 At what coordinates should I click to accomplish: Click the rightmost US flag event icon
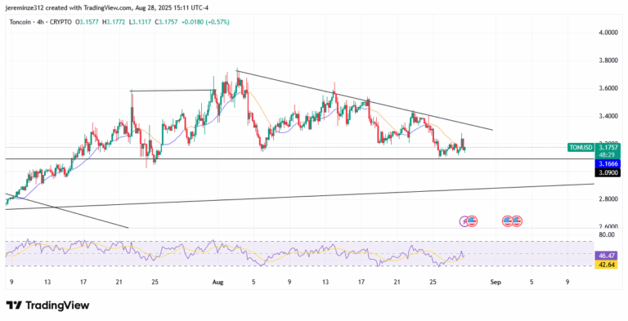tap(517, 221)
